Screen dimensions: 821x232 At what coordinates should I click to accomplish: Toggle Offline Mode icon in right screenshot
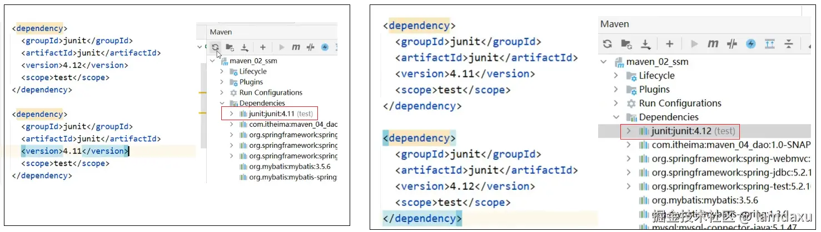click(732, 44)
